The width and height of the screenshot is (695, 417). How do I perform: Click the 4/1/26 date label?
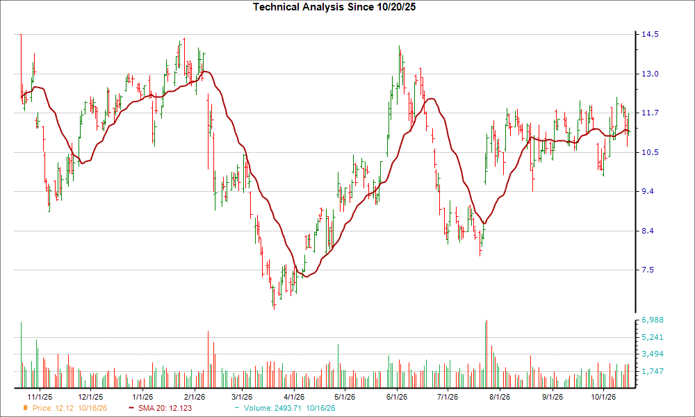(294, 397)
